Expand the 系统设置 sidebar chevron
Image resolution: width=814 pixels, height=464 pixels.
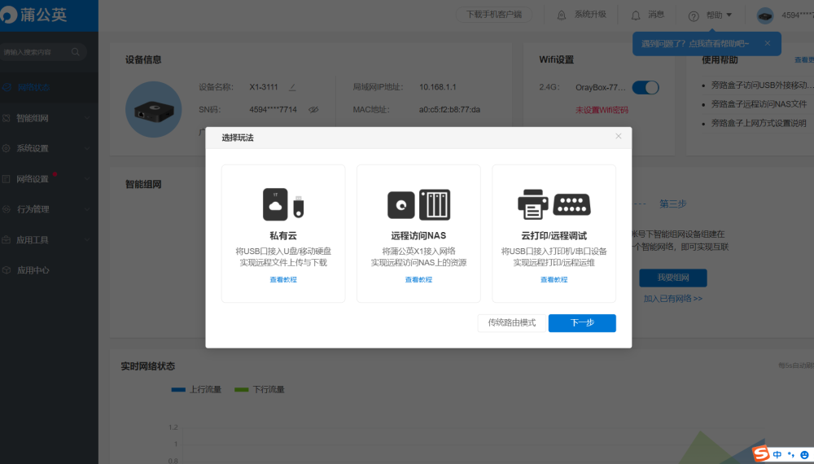[87, 148]
